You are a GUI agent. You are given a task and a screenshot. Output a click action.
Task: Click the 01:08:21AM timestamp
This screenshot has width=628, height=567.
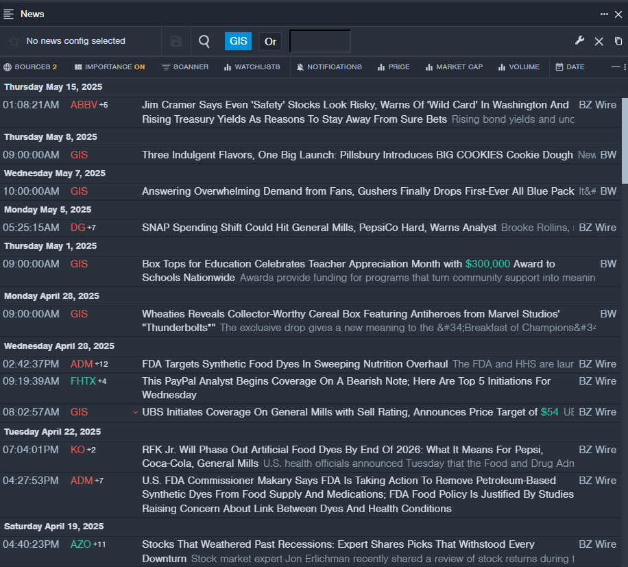click(x=31, y=105)
